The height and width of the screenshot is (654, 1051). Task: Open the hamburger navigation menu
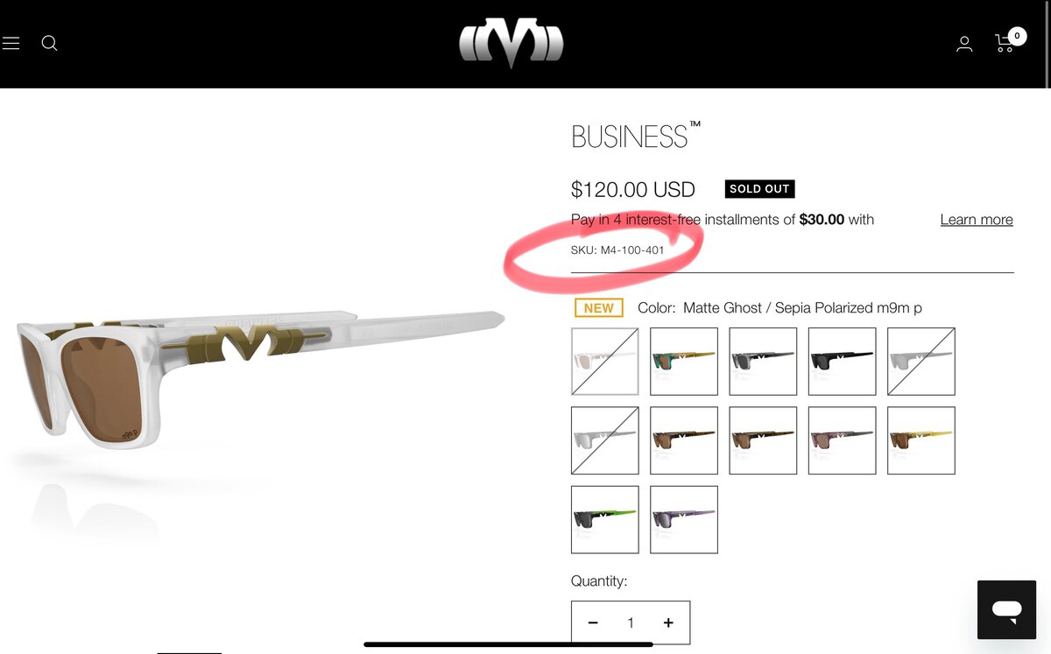(x=11, y=43)
